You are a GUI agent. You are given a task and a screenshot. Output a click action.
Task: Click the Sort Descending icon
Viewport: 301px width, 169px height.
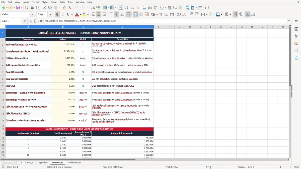(132, 8)
